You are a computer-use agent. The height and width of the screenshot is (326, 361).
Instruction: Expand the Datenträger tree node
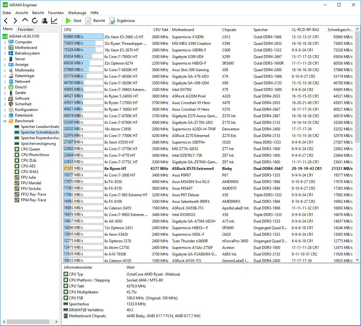[x=5, y=76]
